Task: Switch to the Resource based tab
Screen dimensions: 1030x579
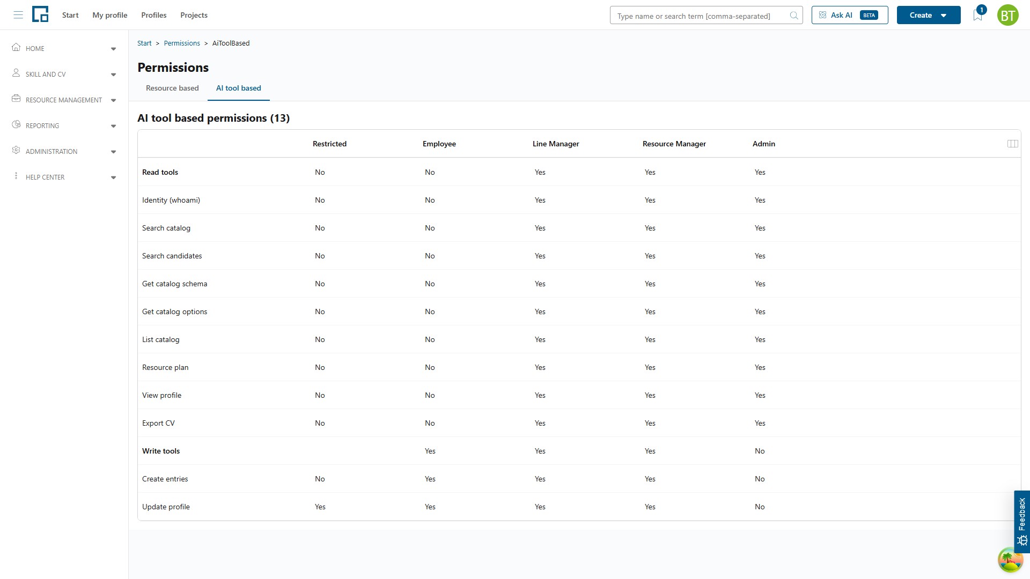Action: 172,88
